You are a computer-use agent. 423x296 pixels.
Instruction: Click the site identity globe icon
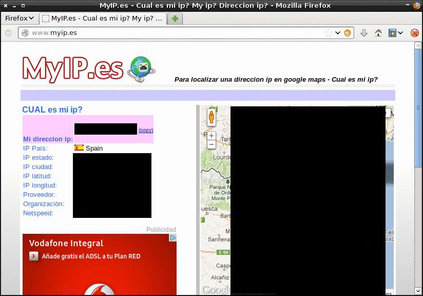coord(25,33)
